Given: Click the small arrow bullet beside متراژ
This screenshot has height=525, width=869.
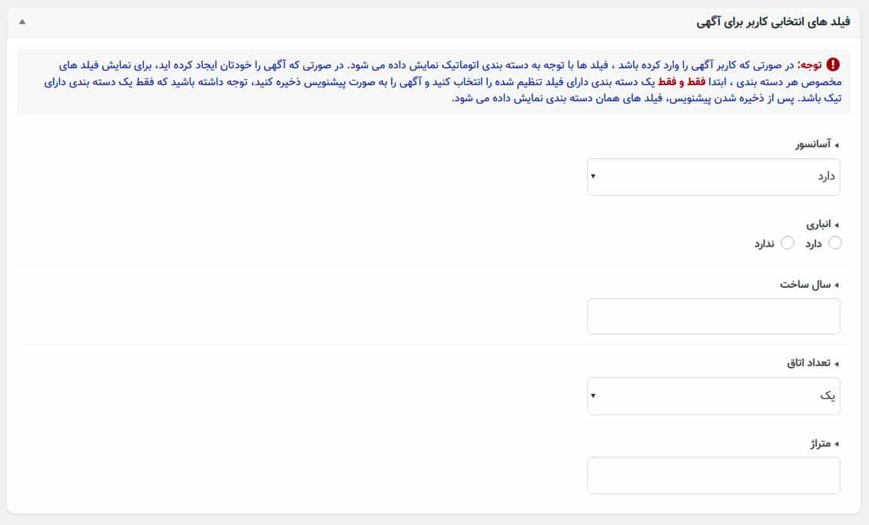Looking at the screenshot, I should pos(837,444).
